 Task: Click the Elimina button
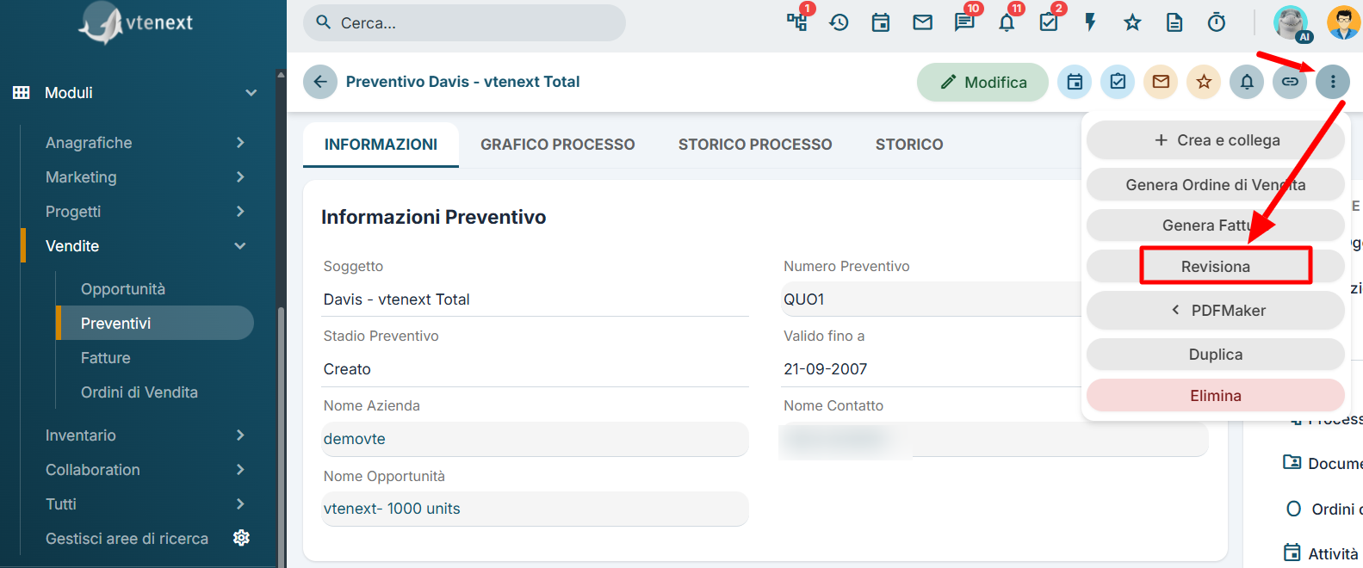1216,396
